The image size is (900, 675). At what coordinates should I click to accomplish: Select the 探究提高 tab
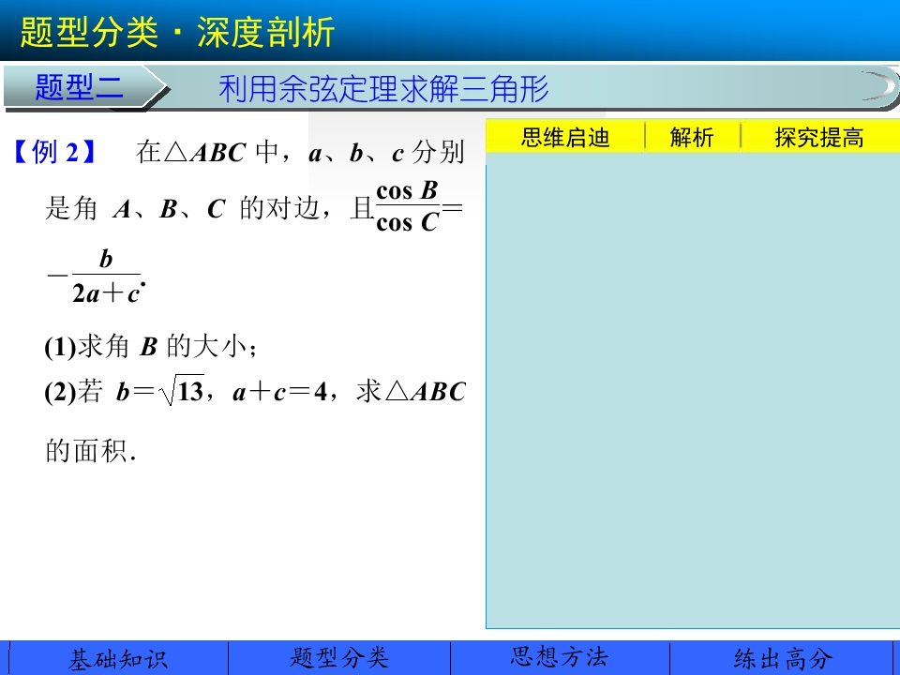[x=819, y=138]
